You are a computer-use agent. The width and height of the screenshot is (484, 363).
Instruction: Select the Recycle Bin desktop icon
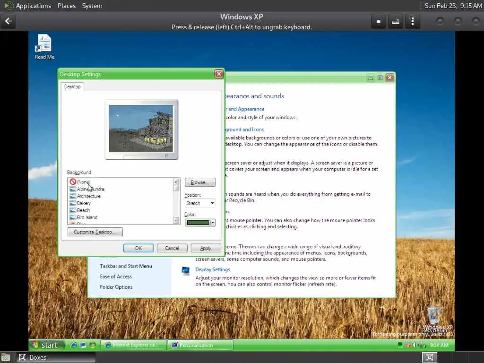[435, 319]
